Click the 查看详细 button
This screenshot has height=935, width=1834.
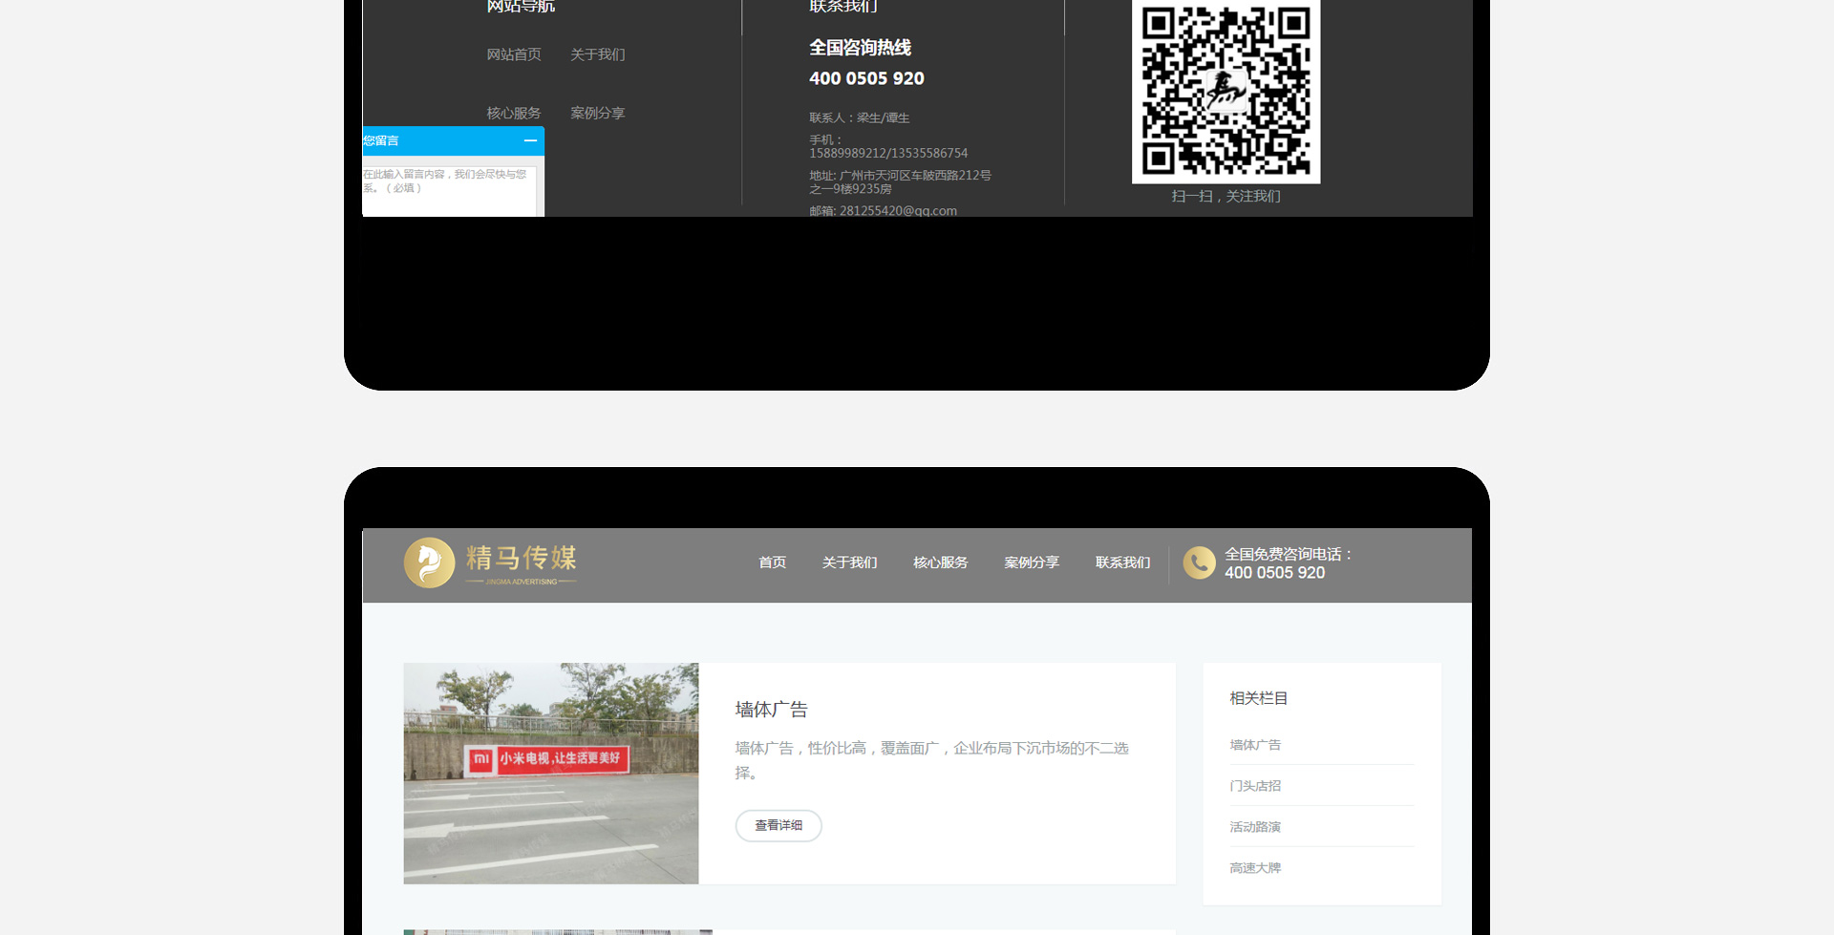point(778,825)
